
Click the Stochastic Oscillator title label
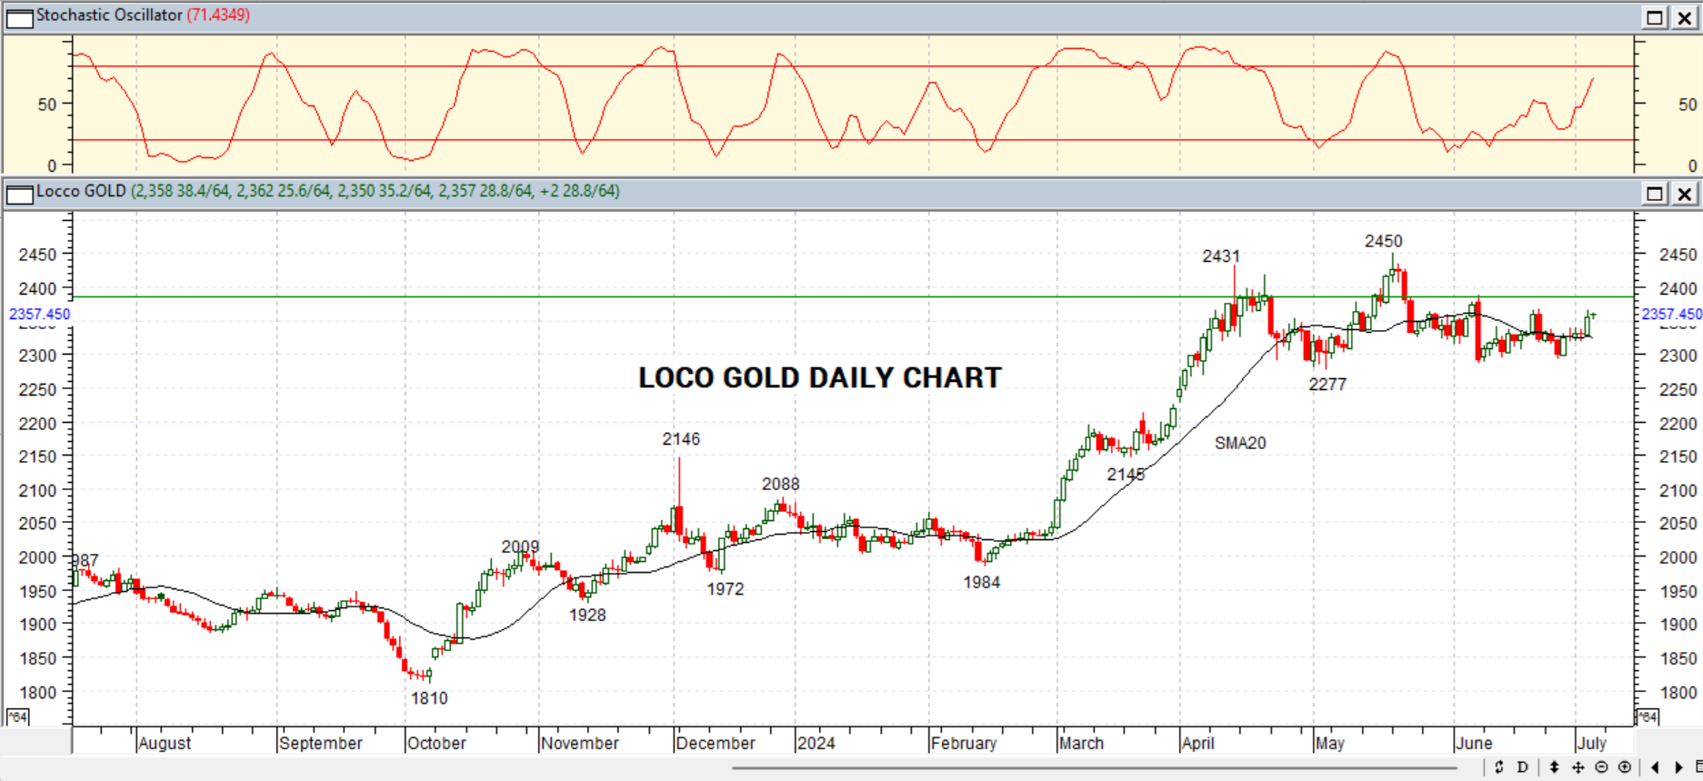click(109, 15)
